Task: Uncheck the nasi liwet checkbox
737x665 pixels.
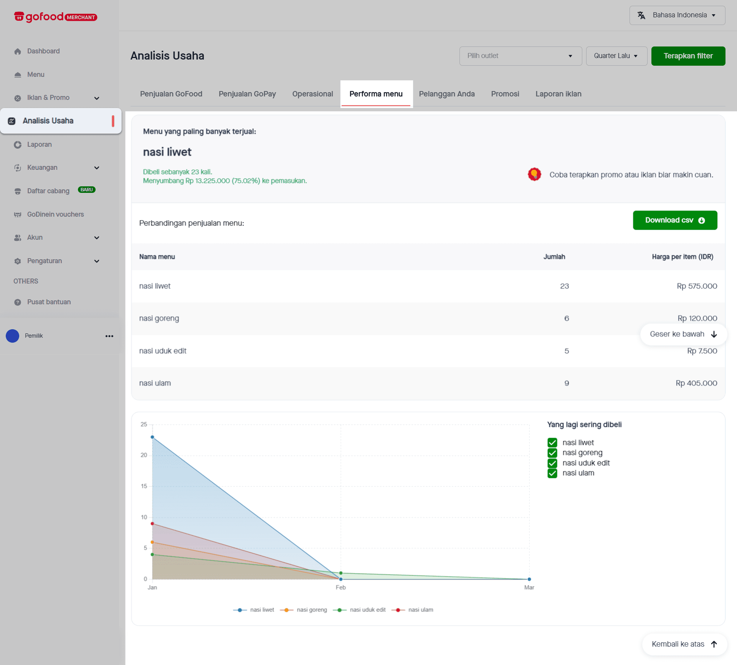Action: click(x=552, y=443)
